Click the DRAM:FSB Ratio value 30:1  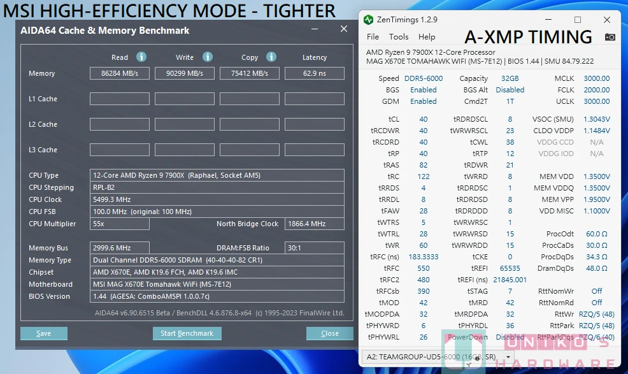[315, 248]
